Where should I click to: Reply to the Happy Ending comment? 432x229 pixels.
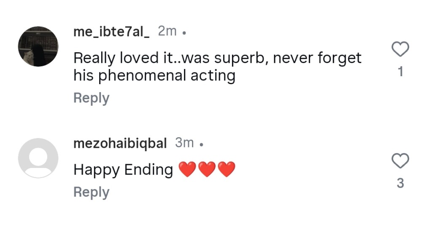tap(91, 192)
